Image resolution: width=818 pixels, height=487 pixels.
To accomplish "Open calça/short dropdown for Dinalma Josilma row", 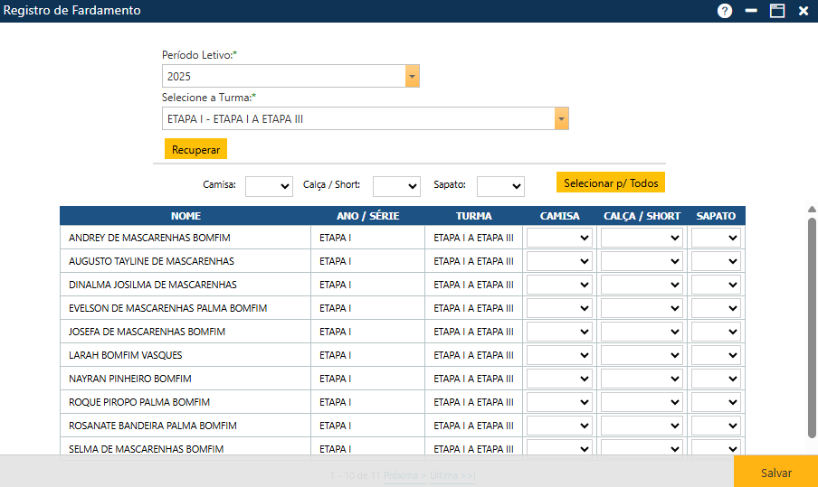I will 642,285.
